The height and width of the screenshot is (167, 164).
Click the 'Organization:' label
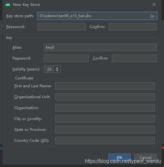click(26, 108)
